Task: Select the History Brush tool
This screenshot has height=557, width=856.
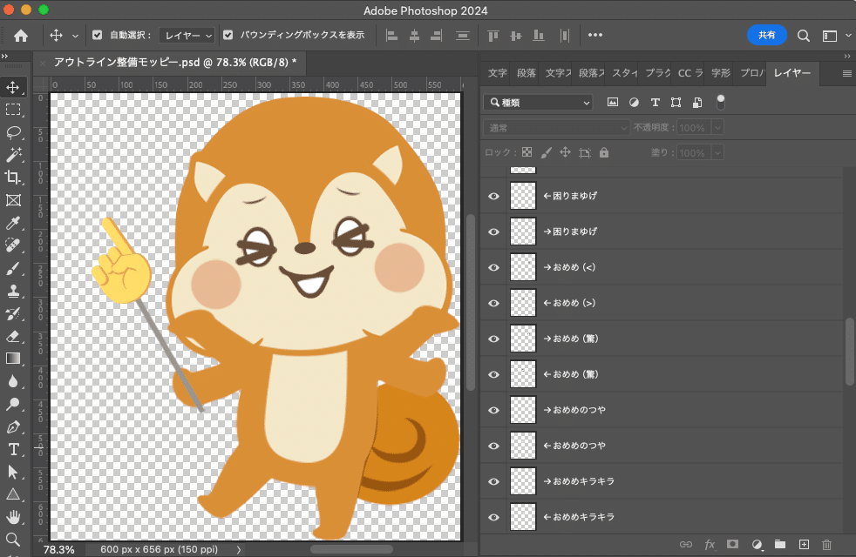Action: [13, 313]
